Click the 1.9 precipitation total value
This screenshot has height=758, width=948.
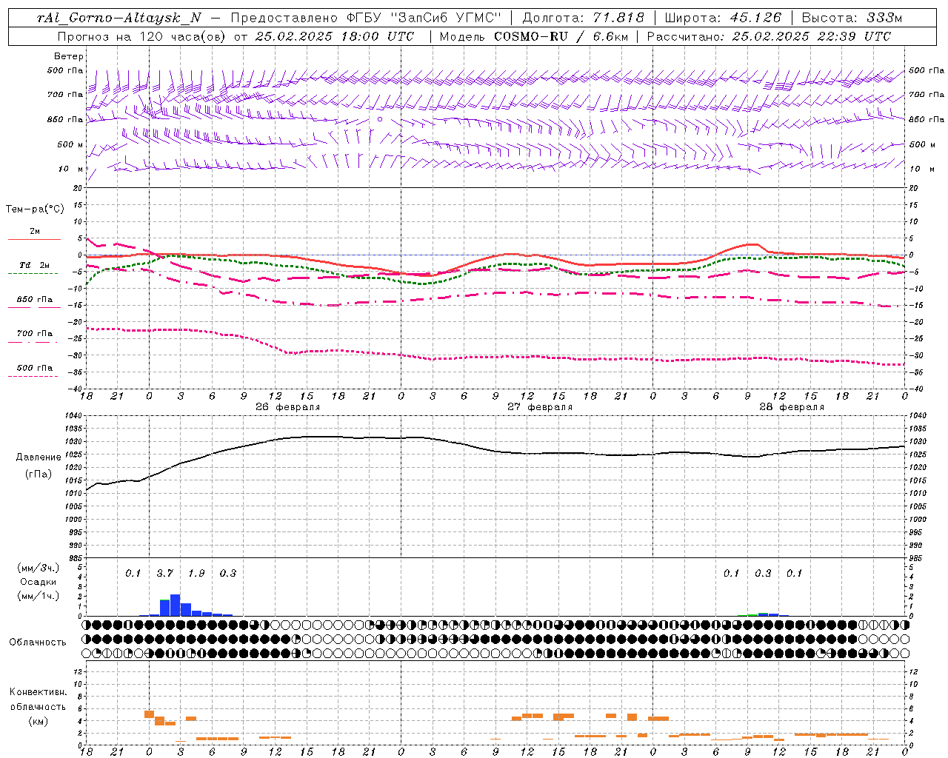point(196,573)
